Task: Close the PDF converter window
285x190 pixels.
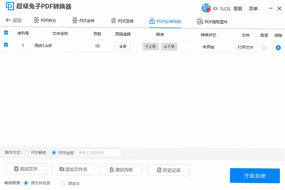Action: coord(279,8)
